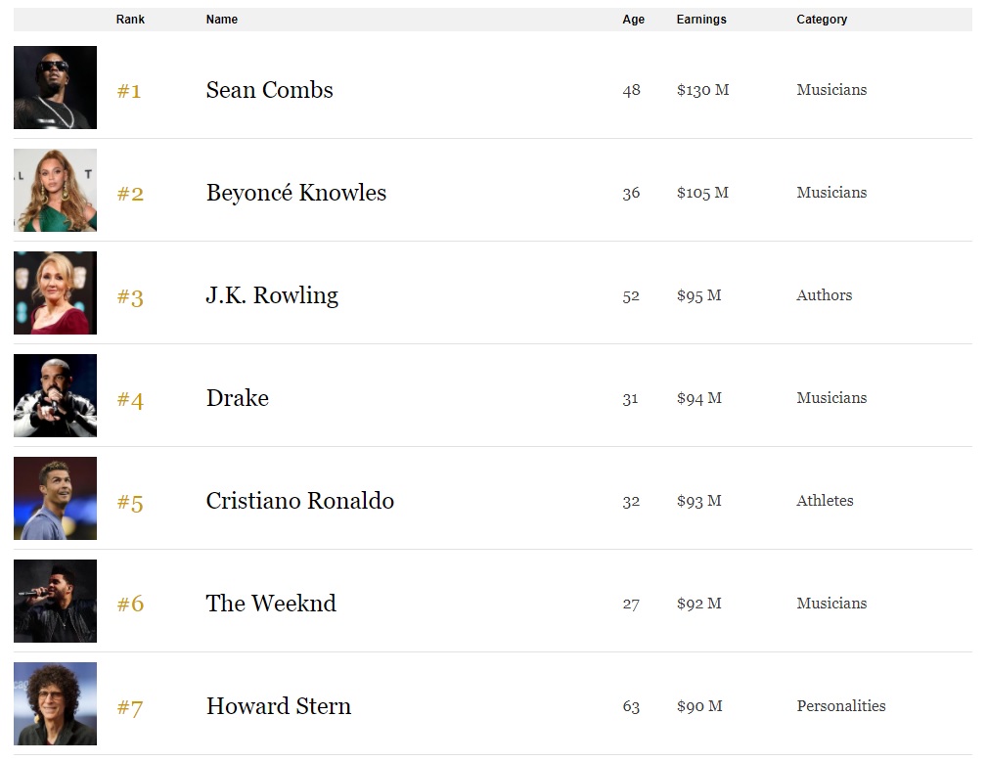Viewport: 987px width, 762px height.
Task: Open the picture beside Cristiano Ronaldo
Action: (55, 498)
